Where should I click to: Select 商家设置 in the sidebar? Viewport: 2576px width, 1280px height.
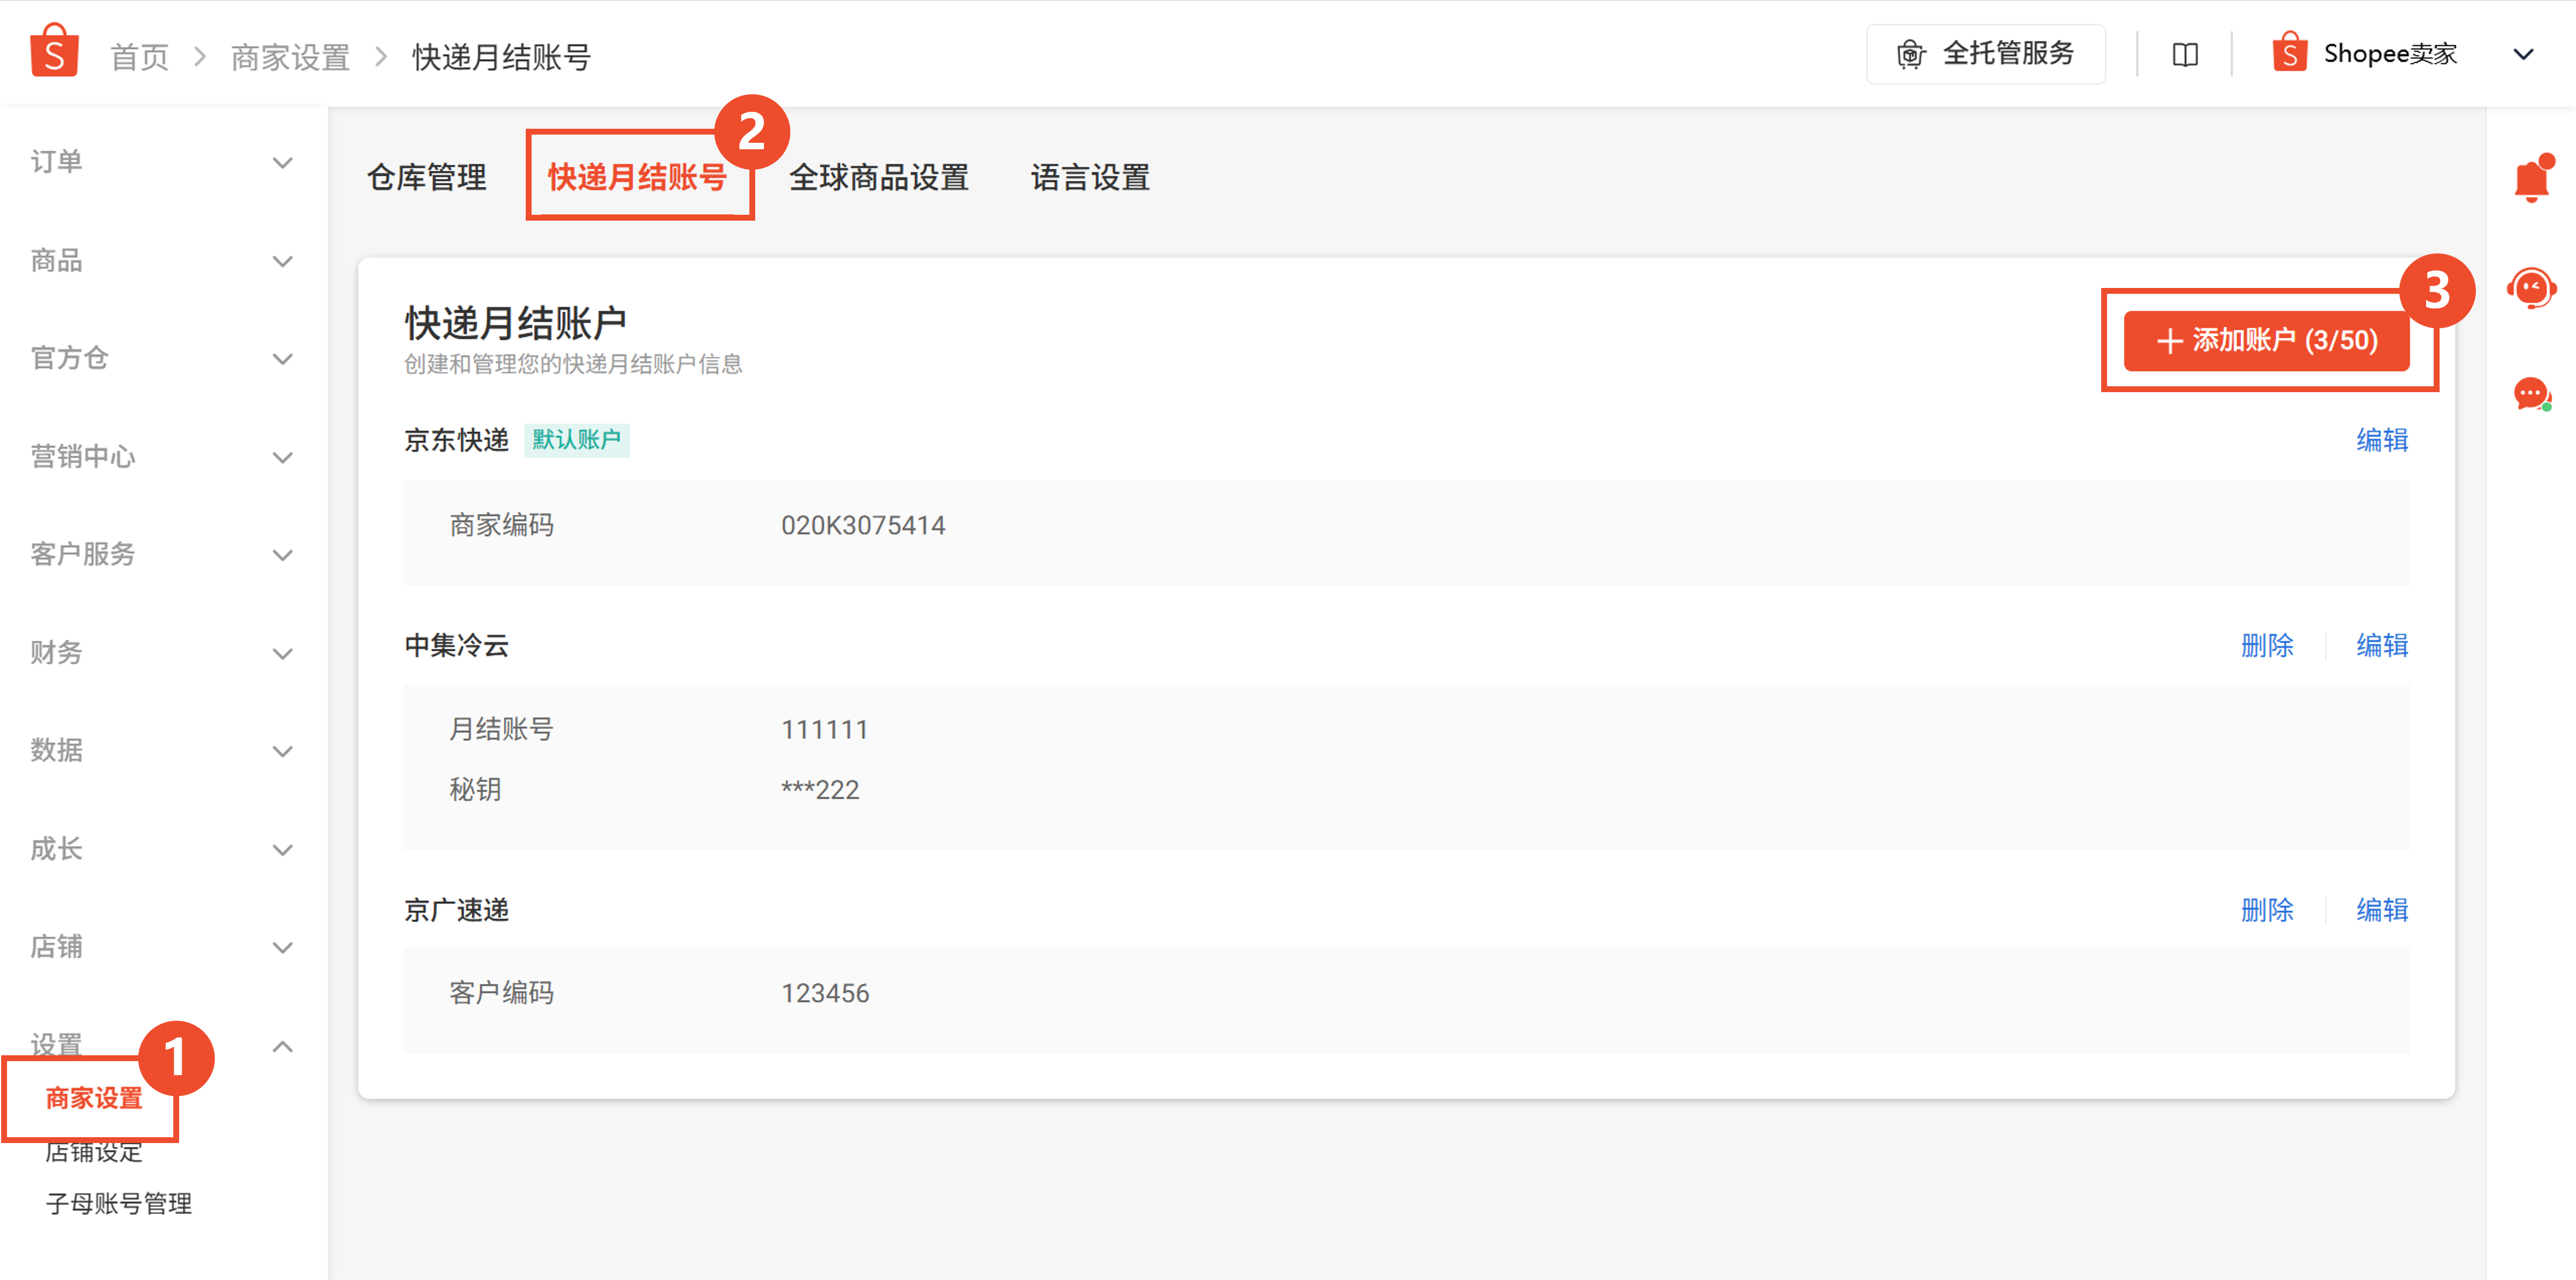pyautogui.click(x=94, y=1098)
